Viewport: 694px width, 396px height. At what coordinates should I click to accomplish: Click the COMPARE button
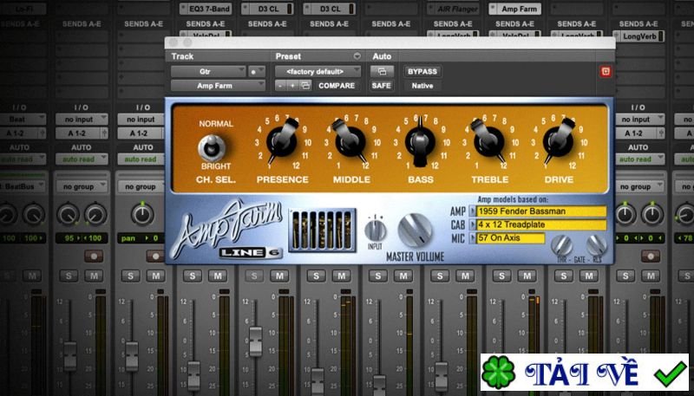pos(337,86)
